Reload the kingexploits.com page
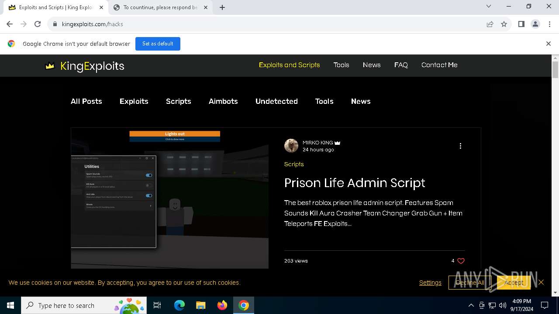Viewport: 559px width, 314px height. click(x=38, y=24)
